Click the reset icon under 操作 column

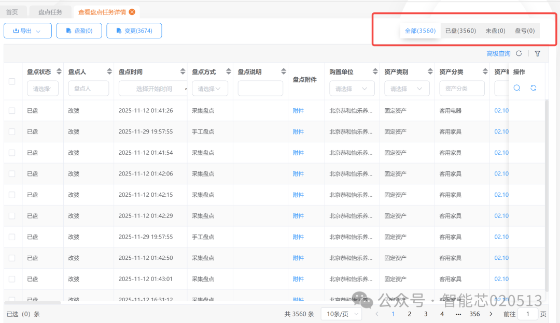(533, 88)
